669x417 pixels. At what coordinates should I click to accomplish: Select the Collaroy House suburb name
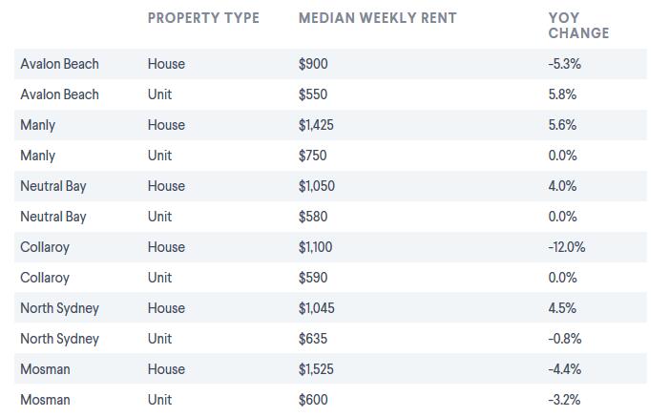[x=45, y=247]
